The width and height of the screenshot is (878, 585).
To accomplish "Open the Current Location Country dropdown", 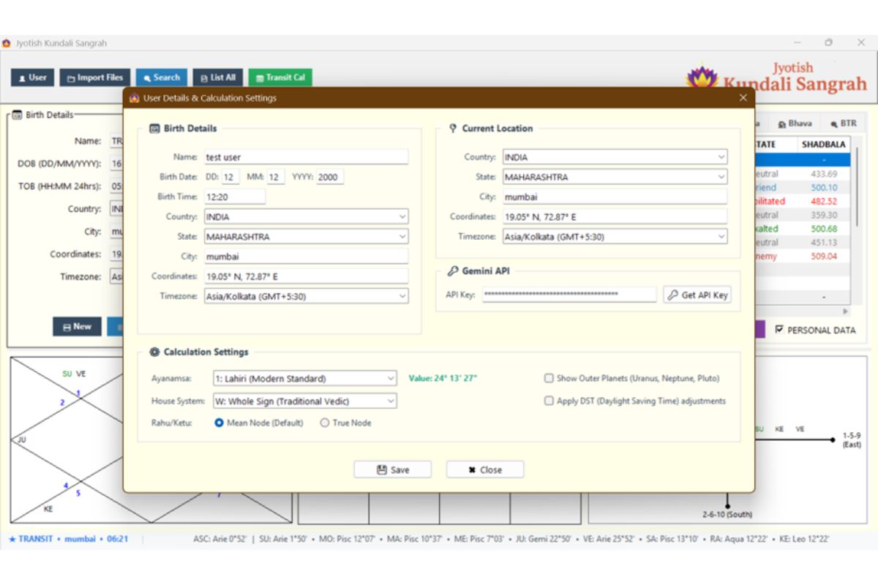I will pyautogui.click(x=615, y=156).
